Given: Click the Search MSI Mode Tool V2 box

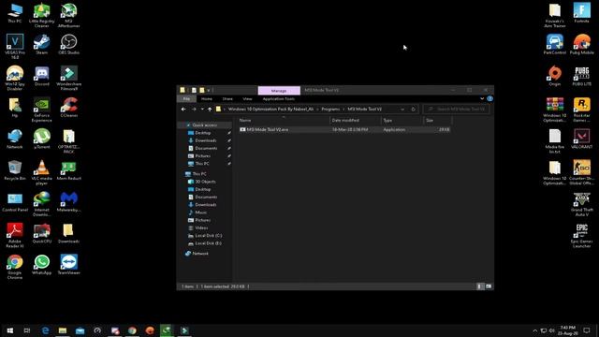Looking at the screenshot, I should (x=457, y=110).
